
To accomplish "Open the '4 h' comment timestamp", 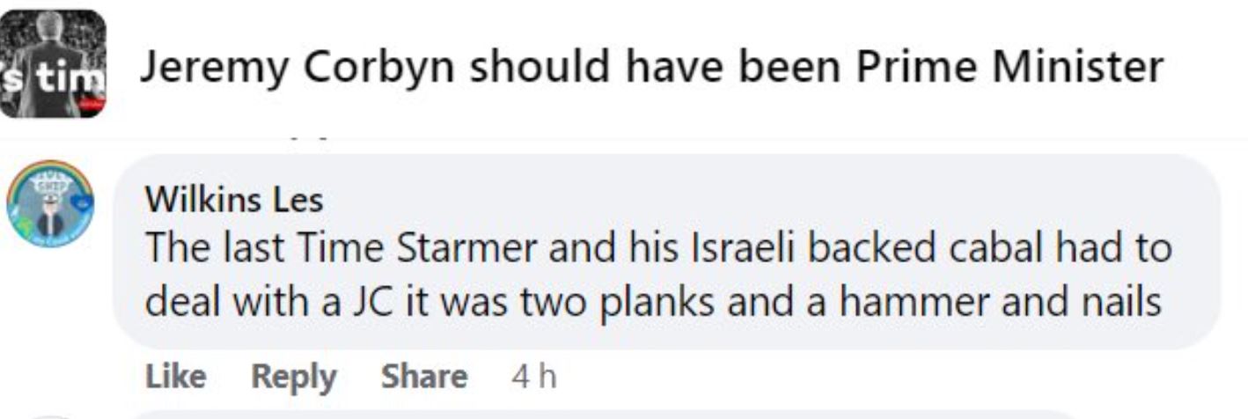I will pos(534,377).
